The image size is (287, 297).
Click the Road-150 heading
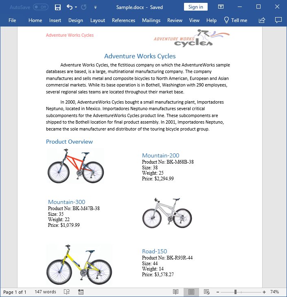pos(154,251)
